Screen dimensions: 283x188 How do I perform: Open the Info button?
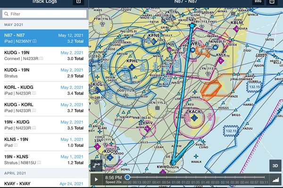click(x=258, y=2)
